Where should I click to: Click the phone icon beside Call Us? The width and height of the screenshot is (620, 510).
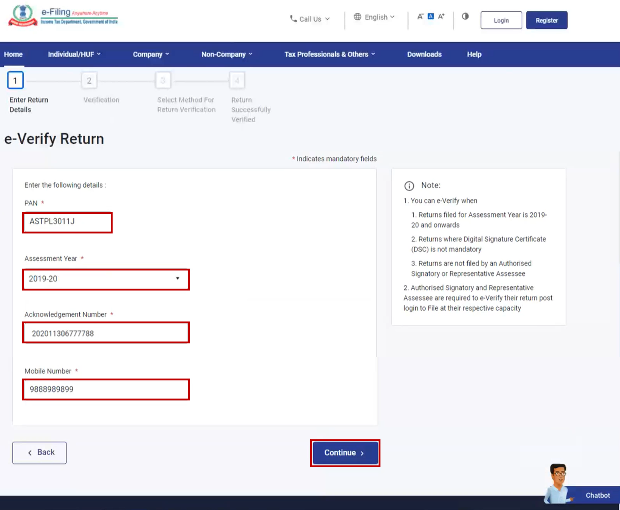tap(293, 19)
